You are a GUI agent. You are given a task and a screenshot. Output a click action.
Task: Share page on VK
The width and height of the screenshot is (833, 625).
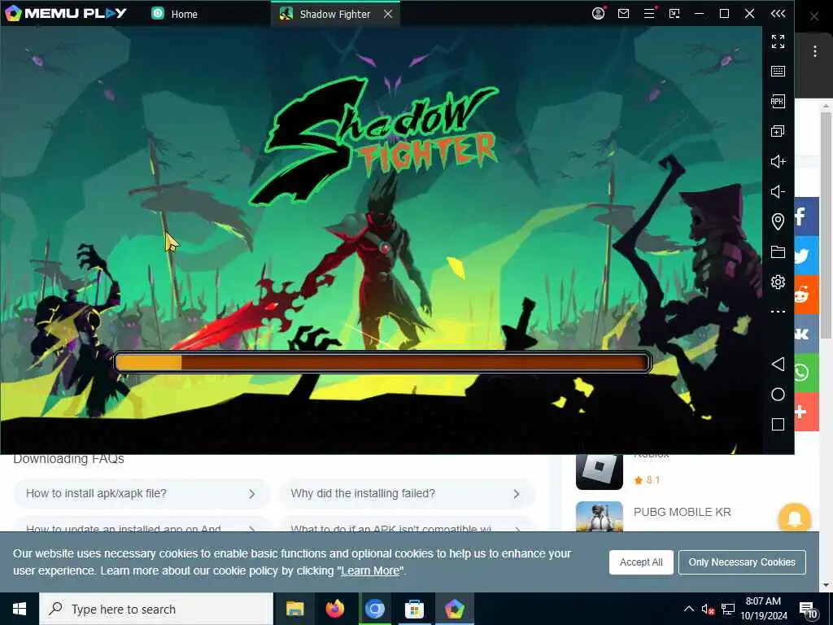806,334
